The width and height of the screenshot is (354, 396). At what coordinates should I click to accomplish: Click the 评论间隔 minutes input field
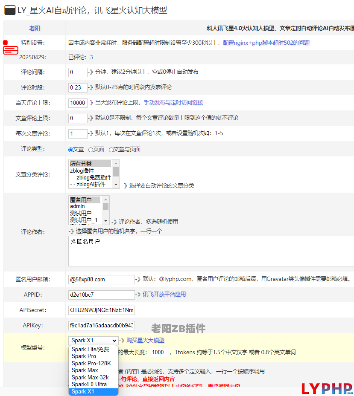(x=78, y=72)
